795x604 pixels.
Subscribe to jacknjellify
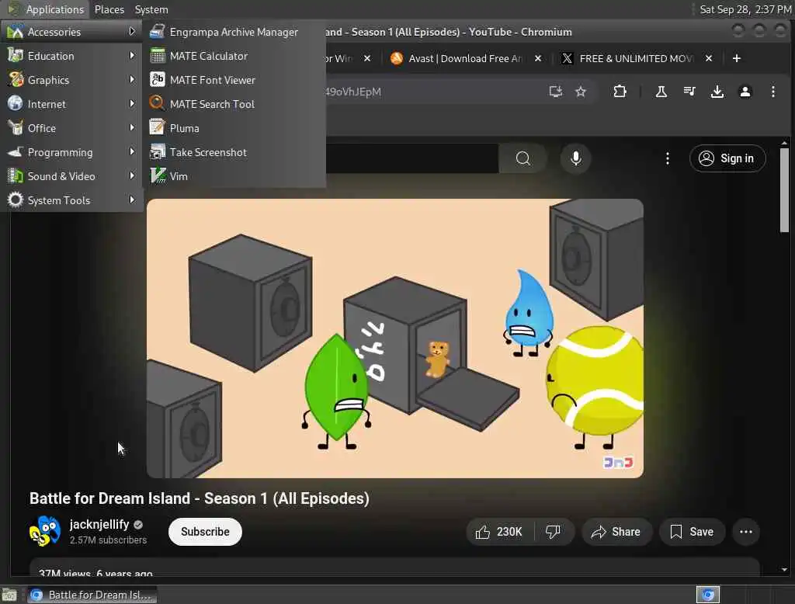(x=205, y=532)
